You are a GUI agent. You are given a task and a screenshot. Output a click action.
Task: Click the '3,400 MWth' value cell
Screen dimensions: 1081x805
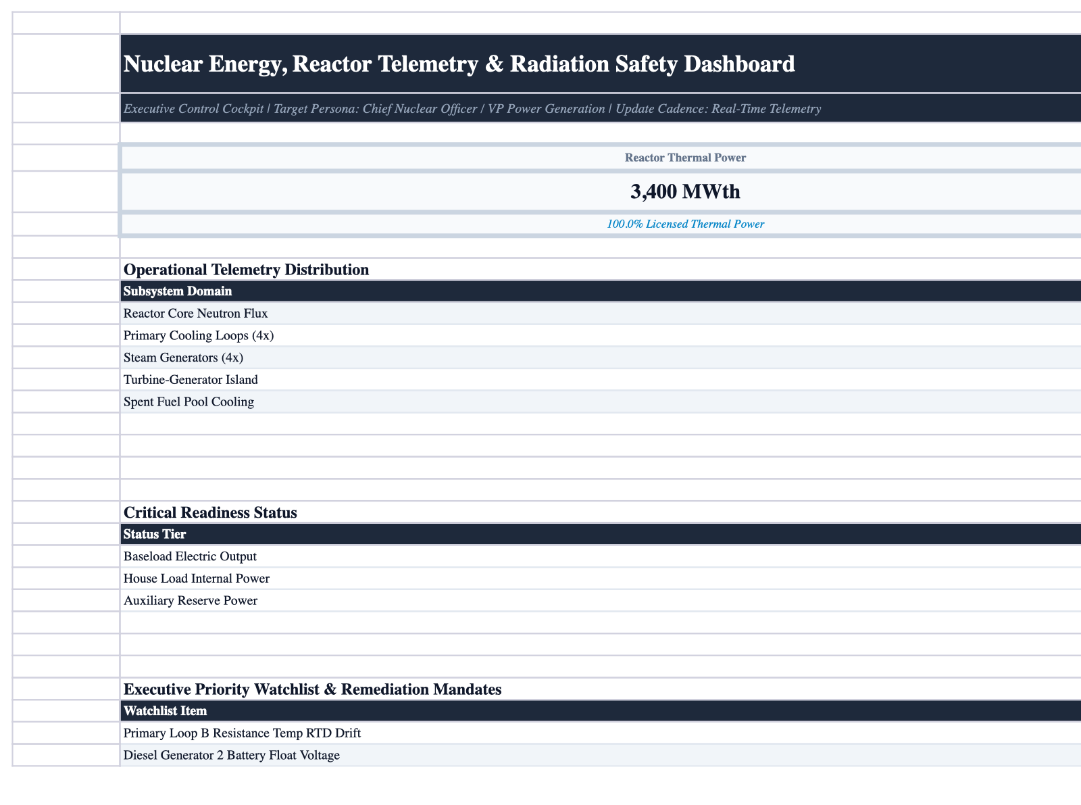point(601,191)
